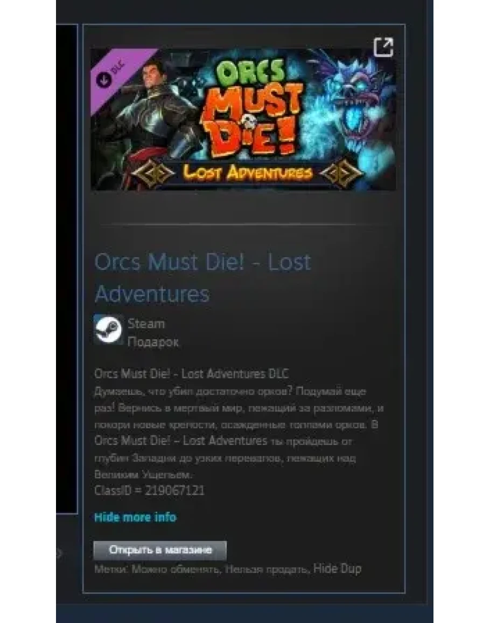This screenshot has width=490, height=623.
Task: Toggle the Hide Dup tag
Action: coord(337,569)
